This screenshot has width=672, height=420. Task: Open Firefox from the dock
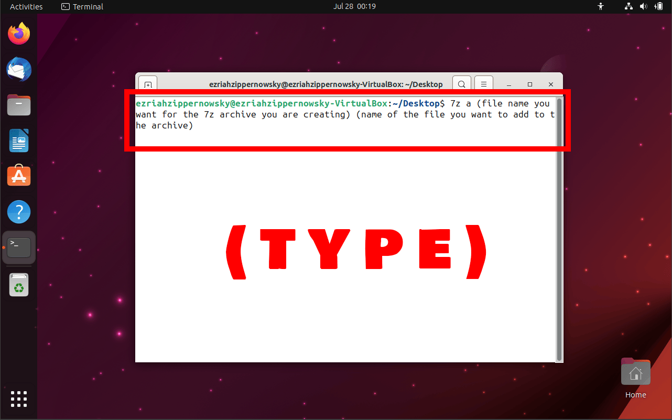(x=18, y=33)
